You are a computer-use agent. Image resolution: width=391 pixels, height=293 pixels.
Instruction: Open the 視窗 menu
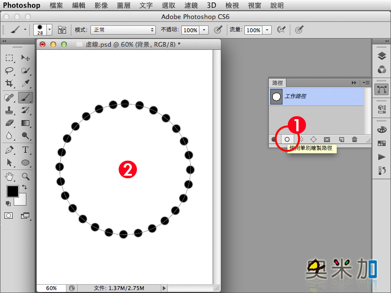[254, 5]
